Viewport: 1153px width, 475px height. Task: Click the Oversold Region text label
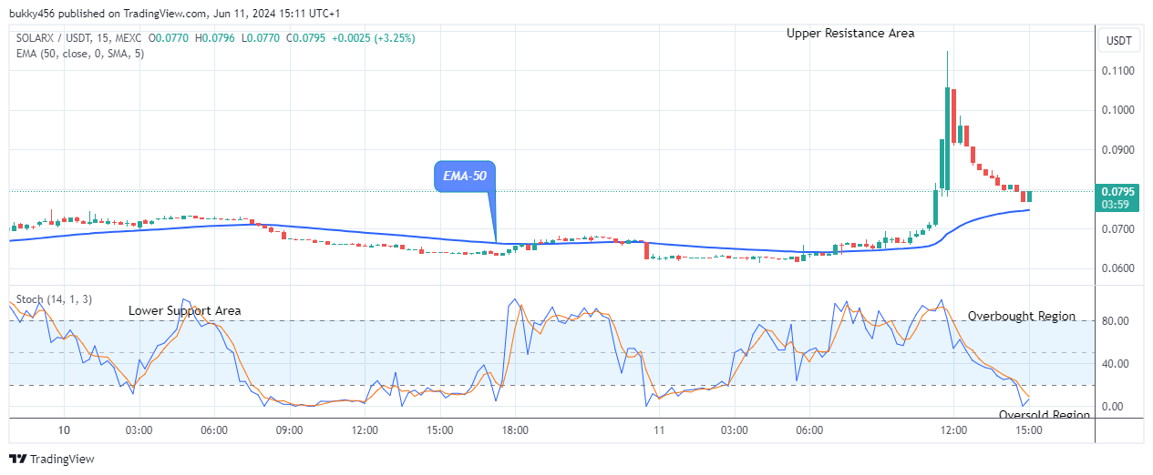coord(1045,415)
